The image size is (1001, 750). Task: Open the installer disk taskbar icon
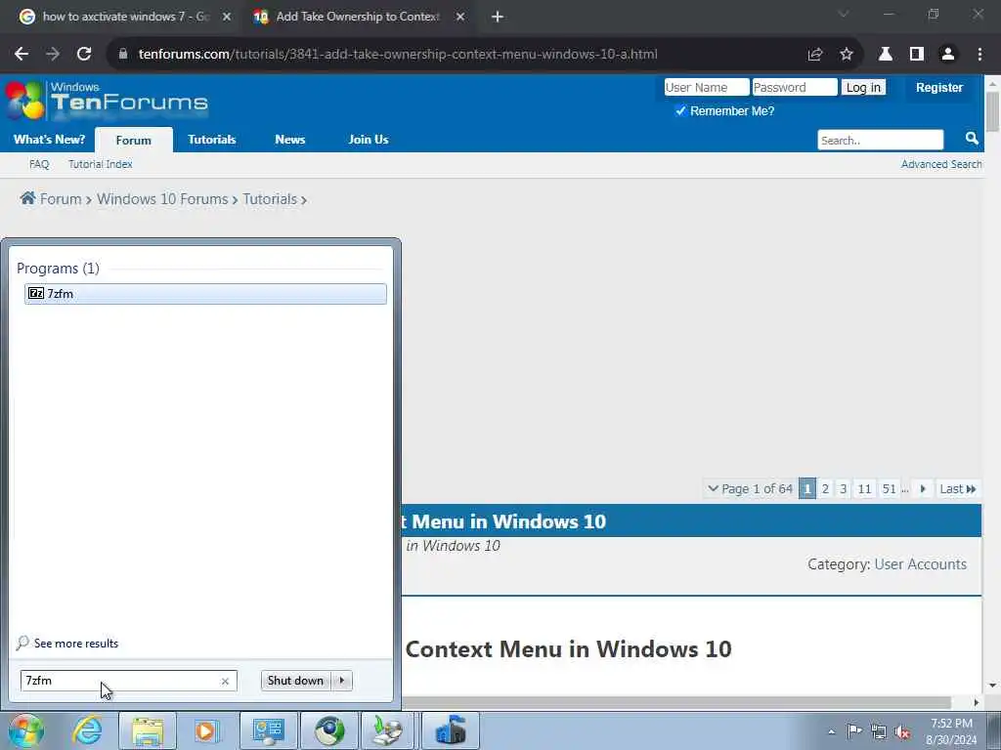point(388,730)
